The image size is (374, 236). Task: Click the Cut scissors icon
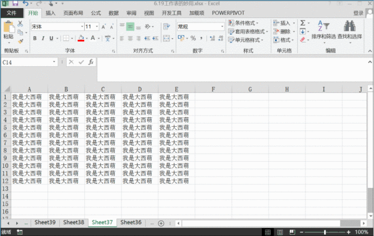(x=21, y=23)
